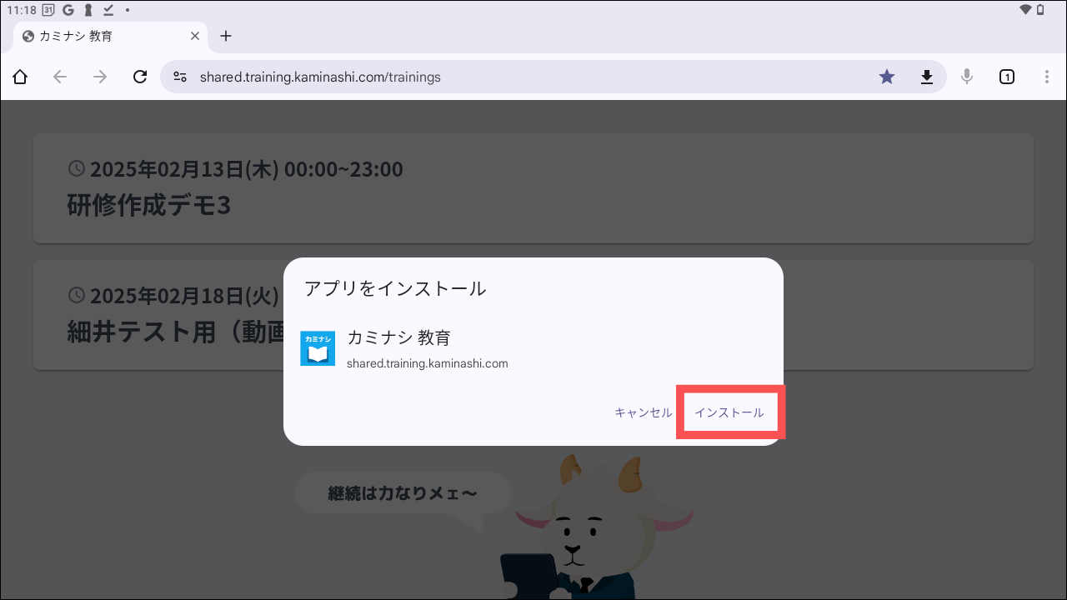Viewport: 1067px width, 600px height.
Task: Click the clock icon on 研修作成デモ3 card
Action: pyautogui.click(x=76, y=169)
